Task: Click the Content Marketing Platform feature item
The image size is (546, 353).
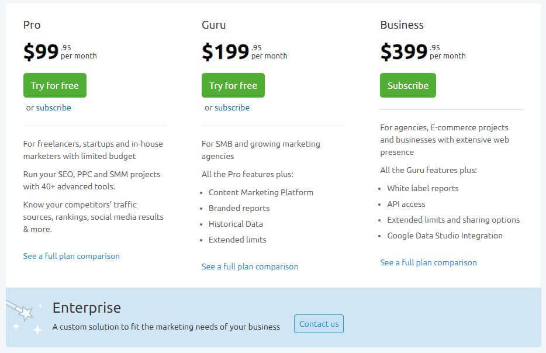Action: point(261,192)
